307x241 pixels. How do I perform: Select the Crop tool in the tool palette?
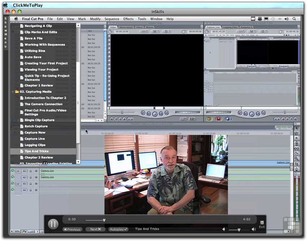(x=297, y=164)
